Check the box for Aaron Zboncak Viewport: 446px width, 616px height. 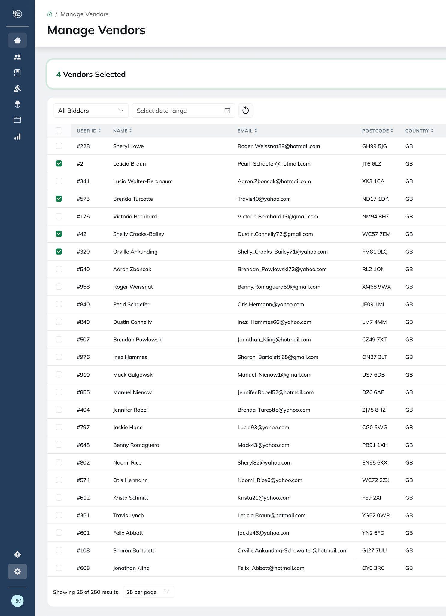[x=59, y=269]
